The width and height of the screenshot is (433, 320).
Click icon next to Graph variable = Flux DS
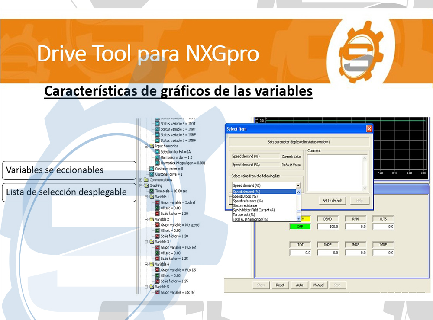pos(157,270)
